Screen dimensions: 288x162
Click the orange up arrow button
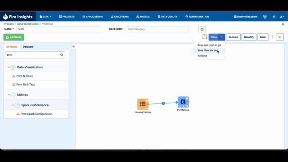280,37
